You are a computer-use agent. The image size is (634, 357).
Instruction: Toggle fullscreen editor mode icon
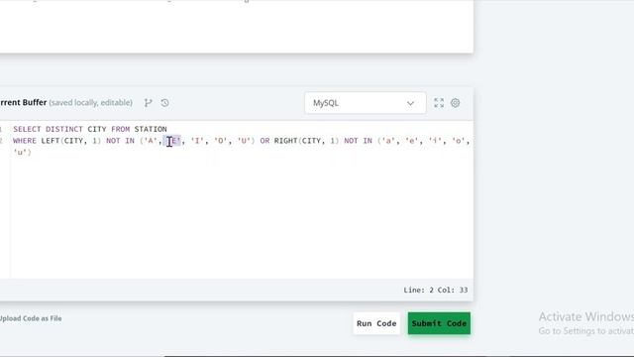(x=439, y=103)
